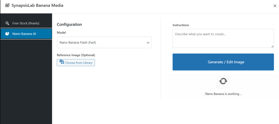Click the "Nano Banana is working..." status text
The width and height of the screenshot is (279, 124).
[223, 94]
